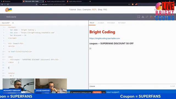Add a new component with plus icon
Viewport: 176px width, 99px height.
13,23
